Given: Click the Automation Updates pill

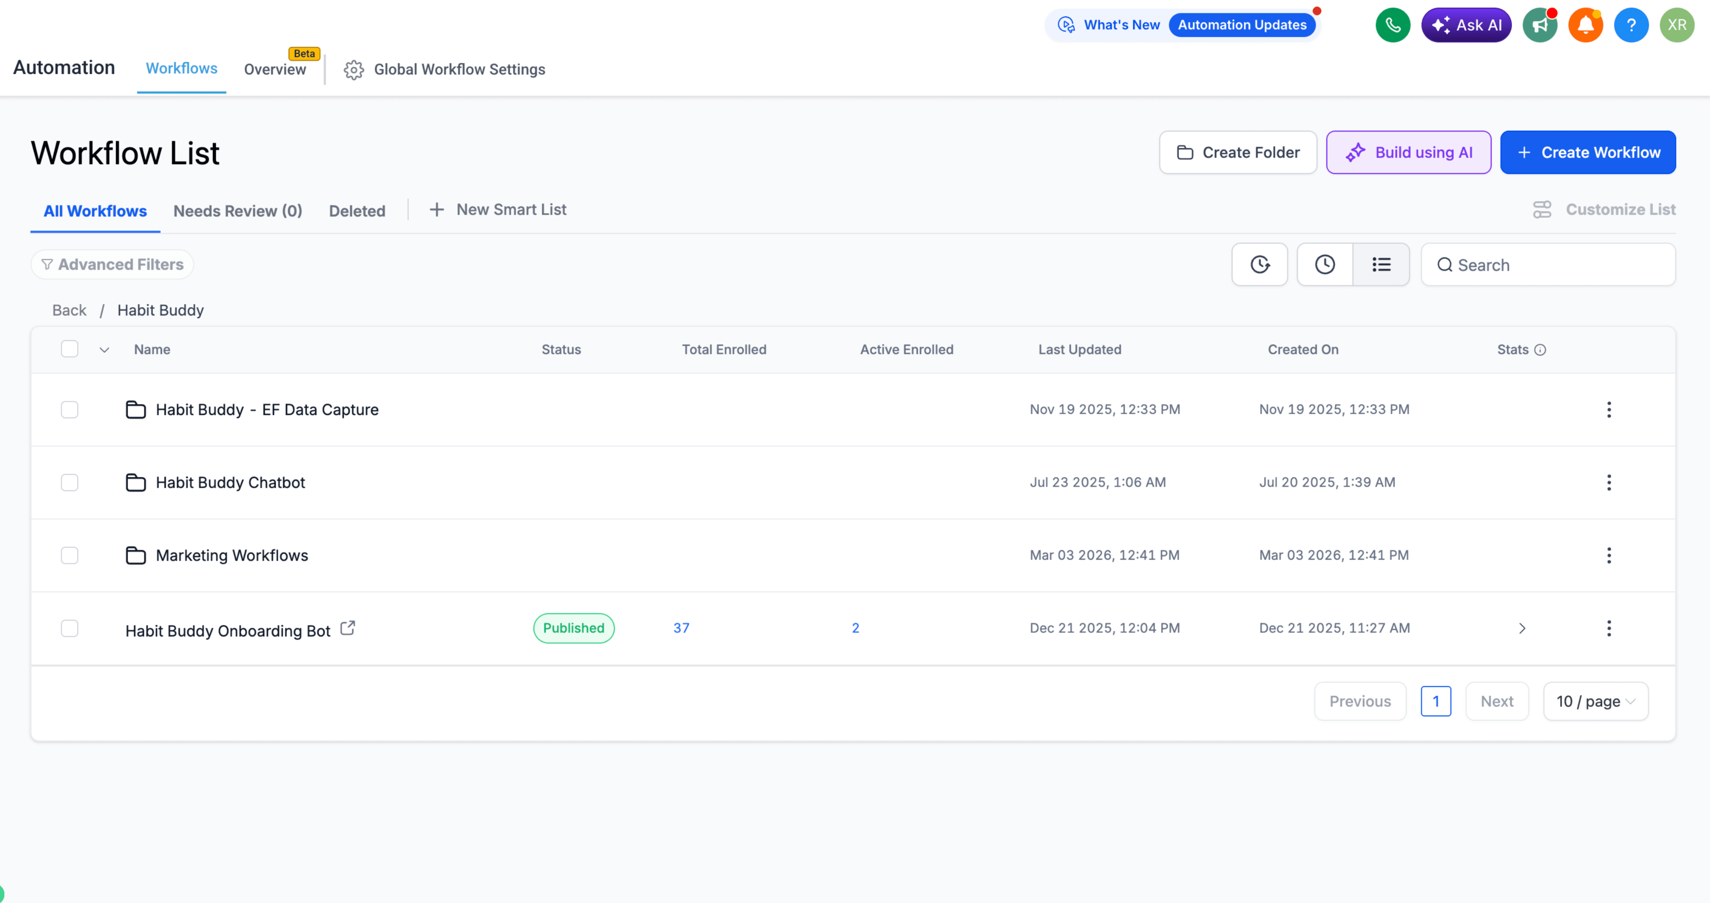Looking at the screenshot, I should click(x=1242, y=25).
